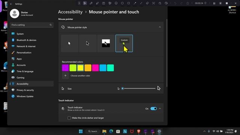Open the Windows Start menu
The image size is (240, 135).
coord(81,131)
